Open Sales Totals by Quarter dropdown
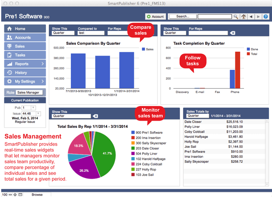This screenshot has height=199, width=272. pyautogui.click(x=198, y=116)
